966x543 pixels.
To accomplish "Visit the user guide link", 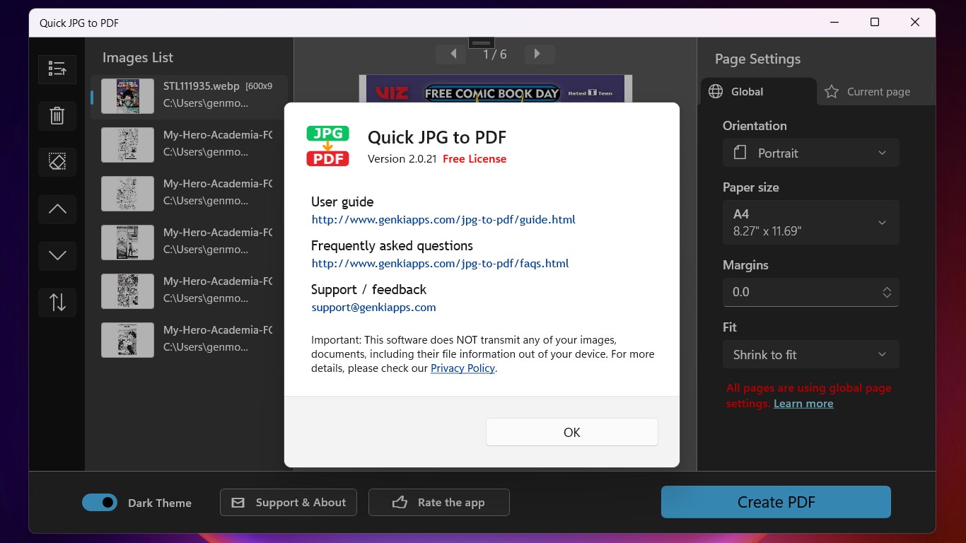I will click(x=443, y=219).
